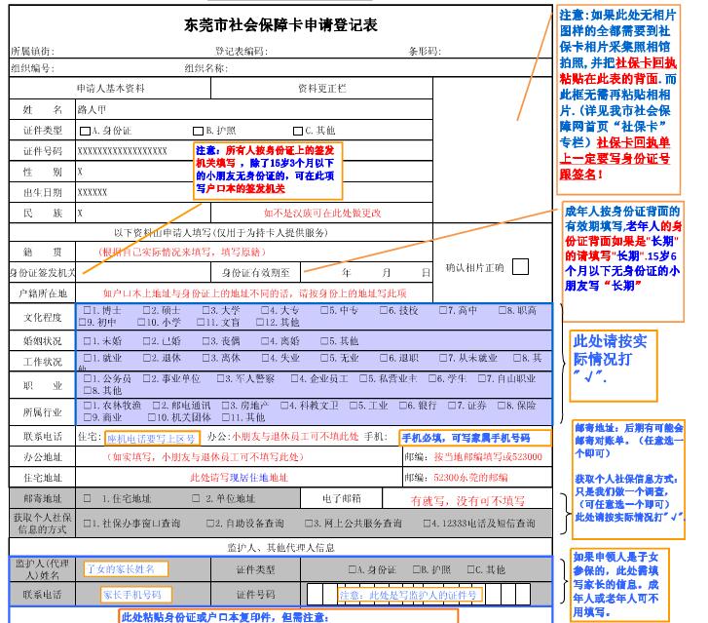Click the 子女的家长姓名 guardian name field
Image resolution: width=708 pixels, height=623 pixels.
126,568
